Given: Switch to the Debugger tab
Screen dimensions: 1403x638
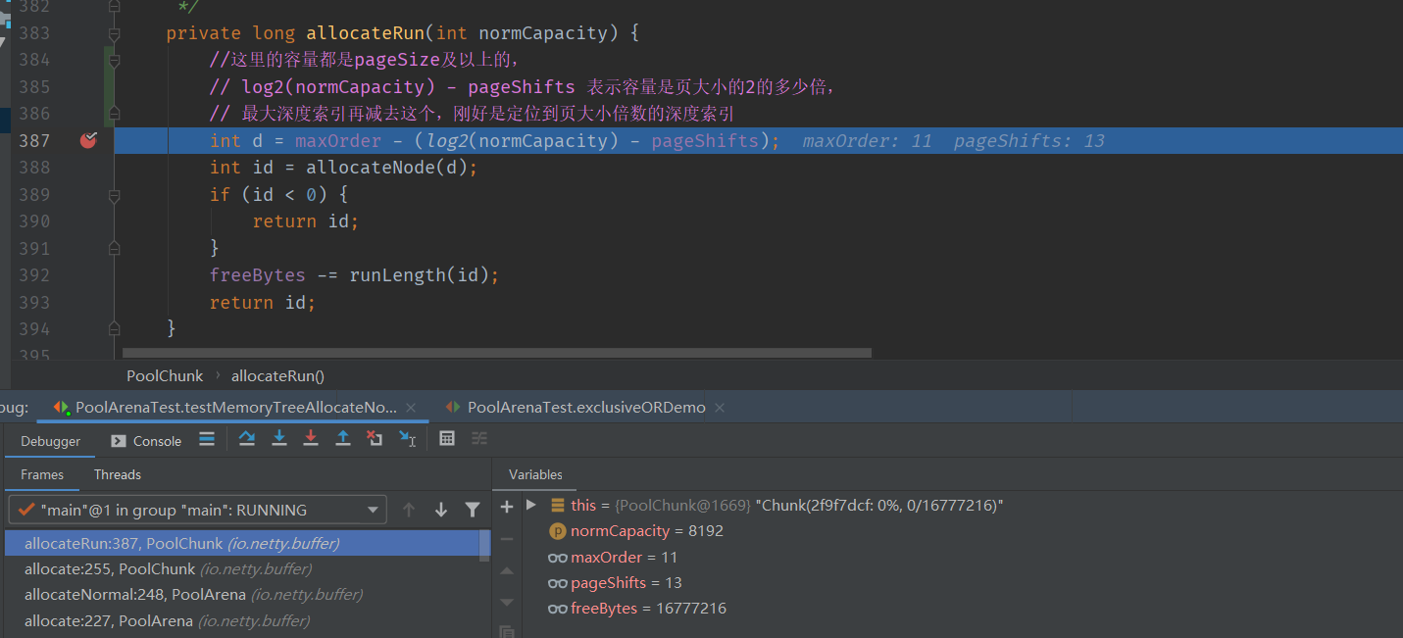Looking at the screenshot, I should click(50, 441).
